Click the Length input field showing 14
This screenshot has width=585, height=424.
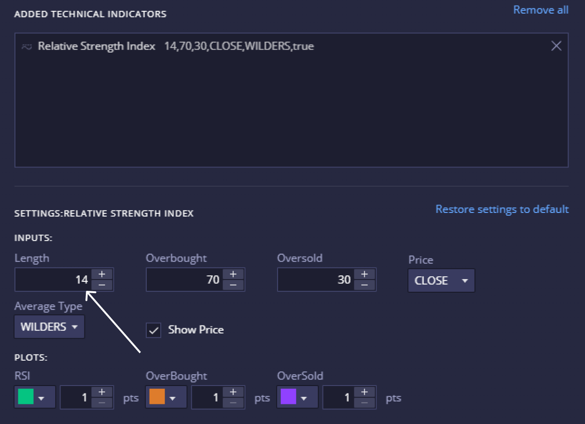tap(53, 280)
